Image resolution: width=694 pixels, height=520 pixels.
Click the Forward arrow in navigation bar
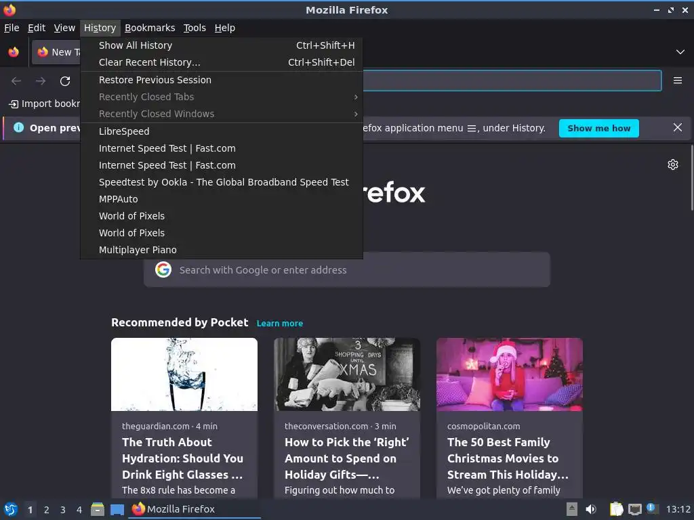tap(41, 81)
